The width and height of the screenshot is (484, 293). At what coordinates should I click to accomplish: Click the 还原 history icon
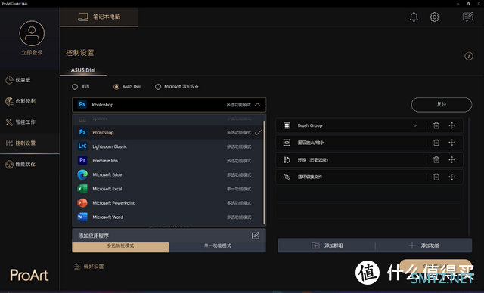click(x=287, y=159)
